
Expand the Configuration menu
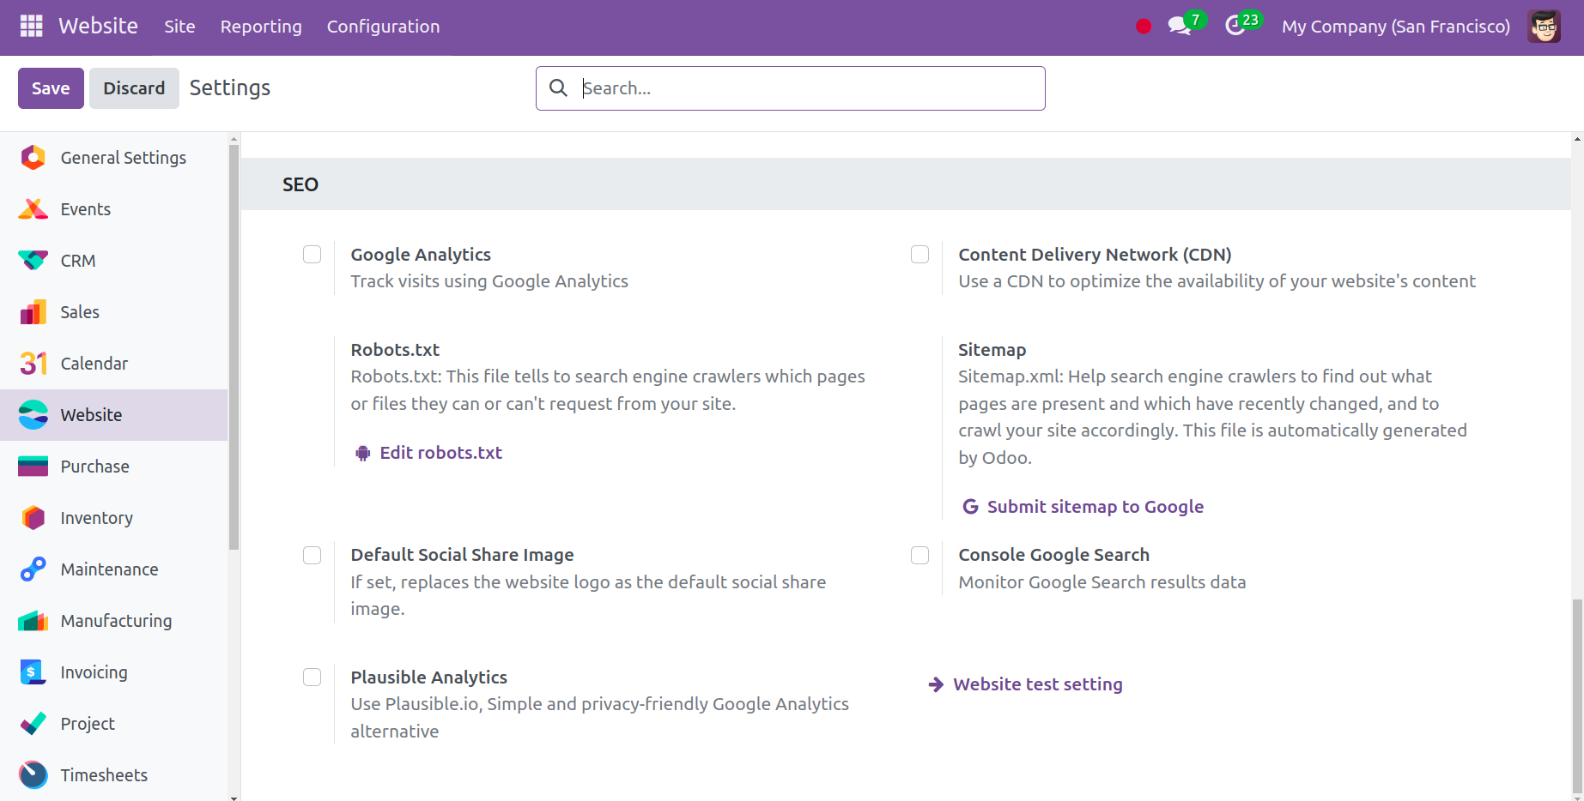point(383,27)
